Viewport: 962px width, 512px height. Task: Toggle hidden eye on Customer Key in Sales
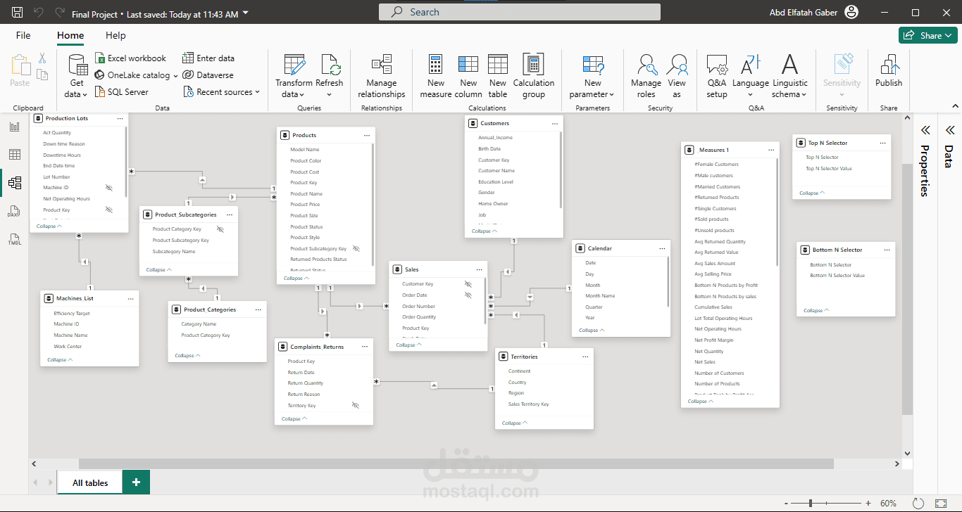[x=468, y=284]
